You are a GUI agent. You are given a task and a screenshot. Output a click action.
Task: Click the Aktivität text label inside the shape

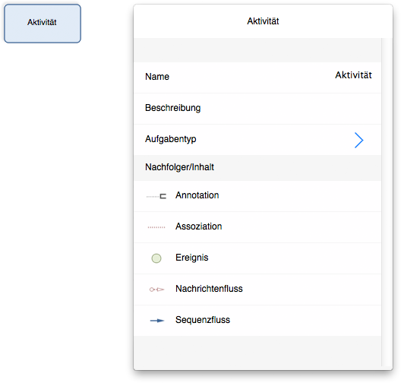tap(42, 23)
